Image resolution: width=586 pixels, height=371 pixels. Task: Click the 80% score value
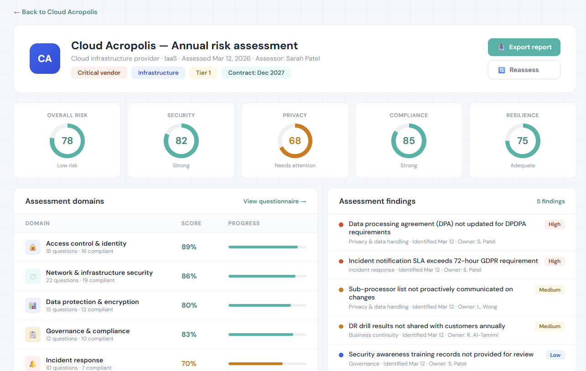coord(189,305)
